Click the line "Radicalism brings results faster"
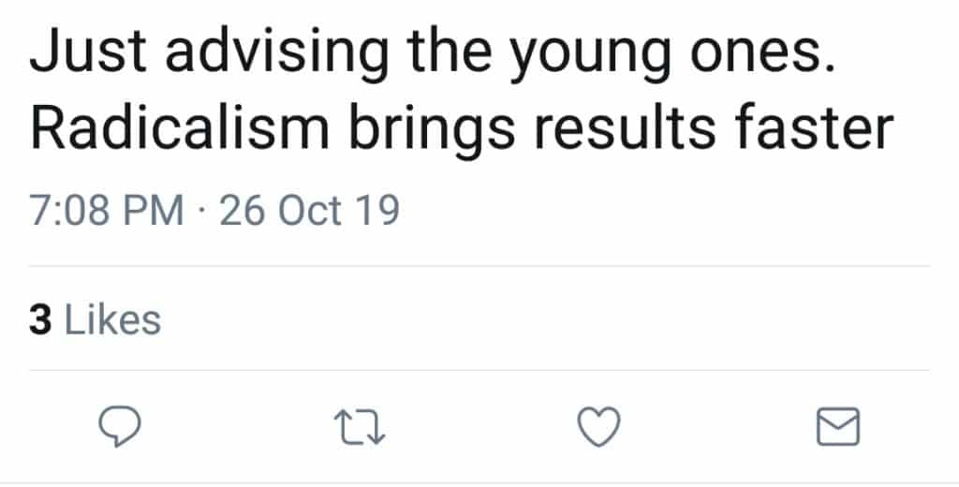 461,129
